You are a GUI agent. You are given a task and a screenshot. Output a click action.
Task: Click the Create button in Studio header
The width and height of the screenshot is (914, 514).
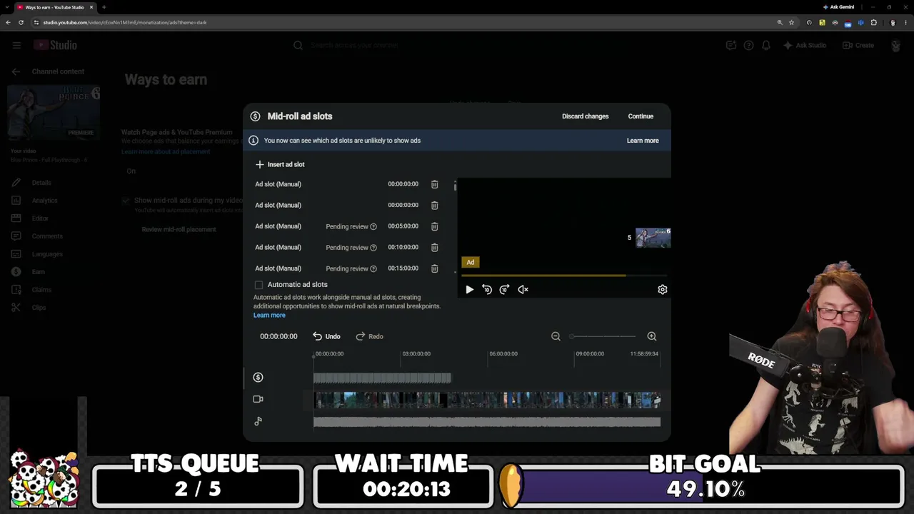pos(858,45)
